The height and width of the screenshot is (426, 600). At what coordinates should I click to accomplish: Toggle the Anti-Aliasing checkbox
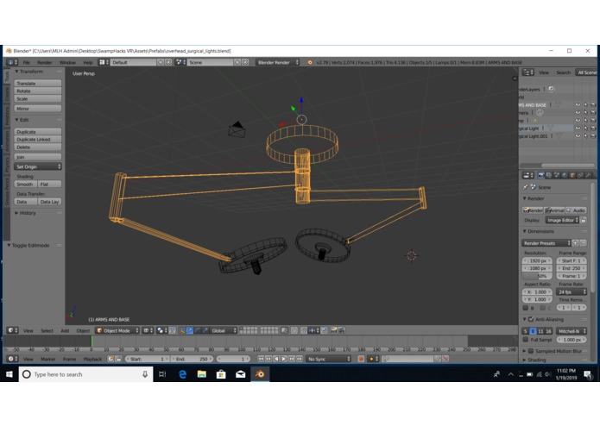531,319
